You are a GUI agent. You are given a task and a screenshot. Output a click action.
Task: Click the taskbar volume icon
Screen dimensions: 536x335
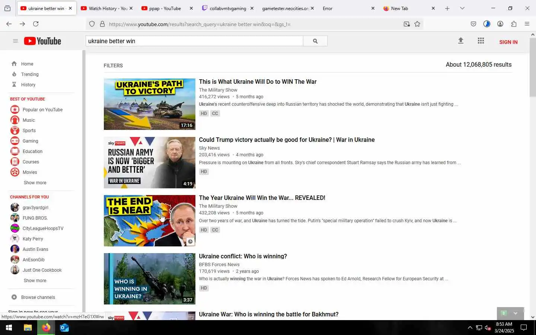click(x=488, y=328)
